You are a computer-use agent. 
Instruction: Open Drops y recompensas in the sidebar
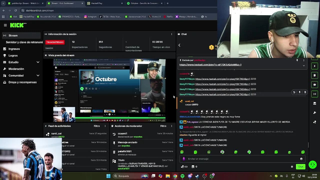[x=22, y=82]
